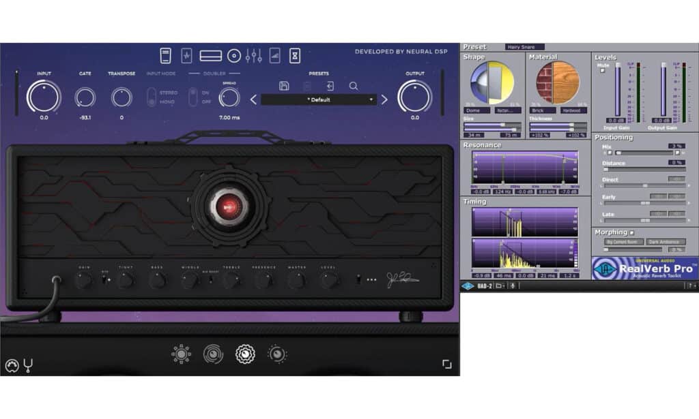Click the import preset icon
The height and width of the screenshot is (419, 699).
pyautogui.click(x=330, y=86)
